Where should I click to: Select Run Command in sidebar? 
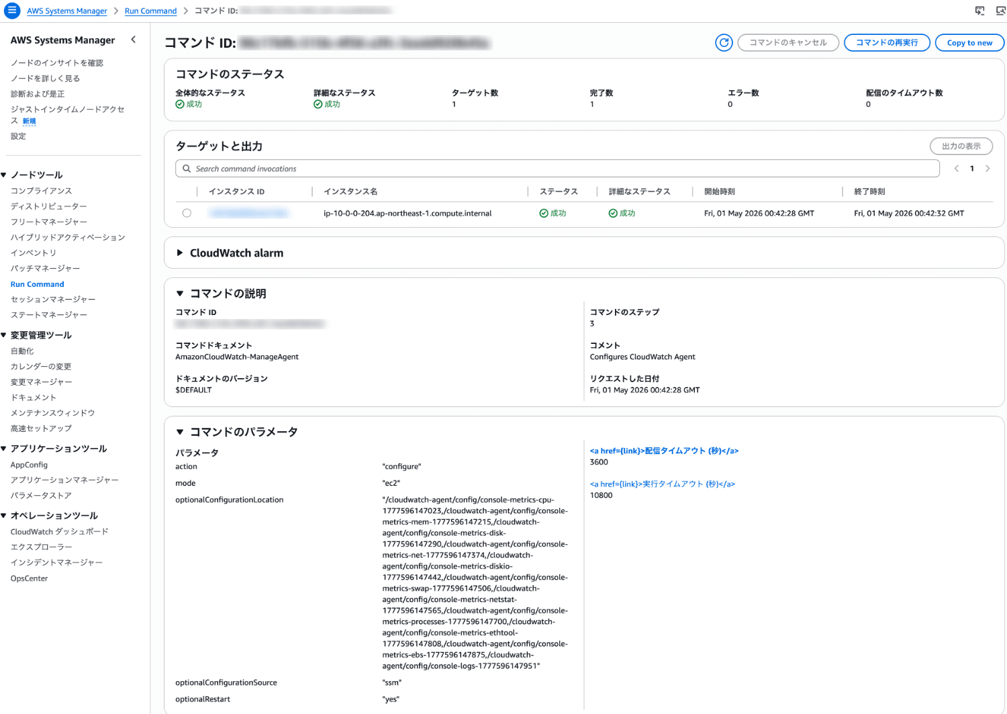click(38, 284)
